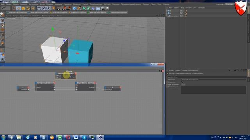Toggle visibility dots of first object

(183, 10)
